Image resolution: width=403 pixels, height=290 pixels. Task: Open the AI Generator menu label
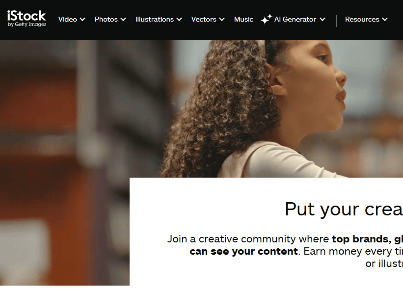(x=295, y=19)
